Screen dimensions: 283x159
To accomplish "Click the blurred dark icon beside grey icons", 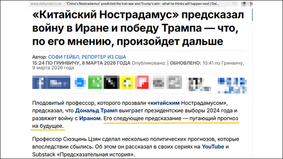I will 198,84.
